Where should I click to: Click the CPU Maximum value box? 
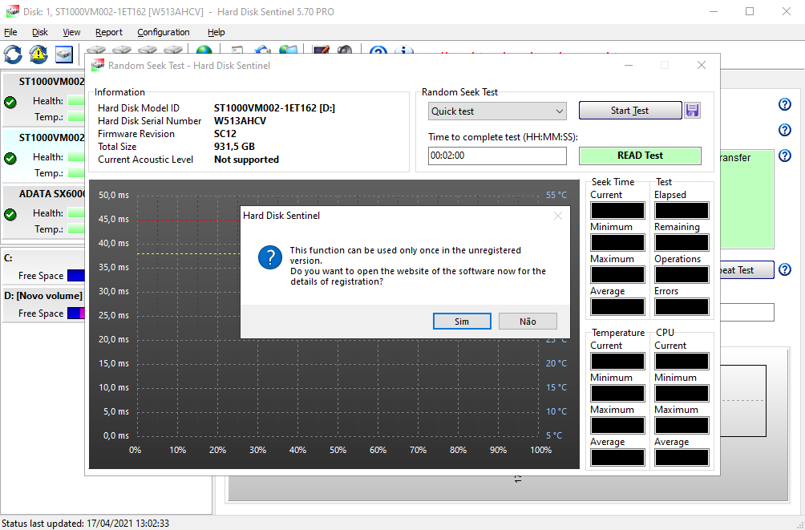pos(682,425)
